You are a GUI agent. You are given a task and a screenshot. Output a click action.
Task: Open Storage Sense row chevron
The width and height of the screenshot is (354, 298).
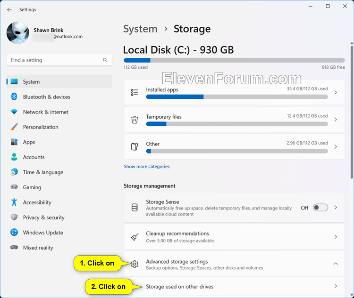click(x=336, y=208)
